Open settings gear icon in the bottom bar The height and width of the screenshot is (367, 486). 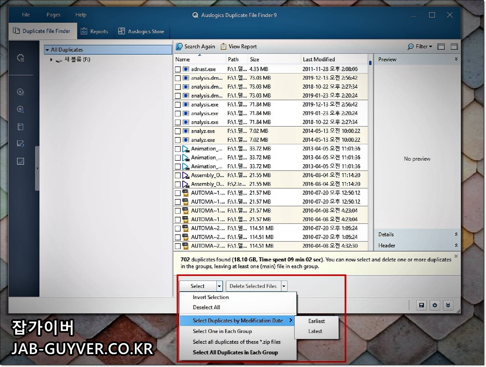click(435, 305)
